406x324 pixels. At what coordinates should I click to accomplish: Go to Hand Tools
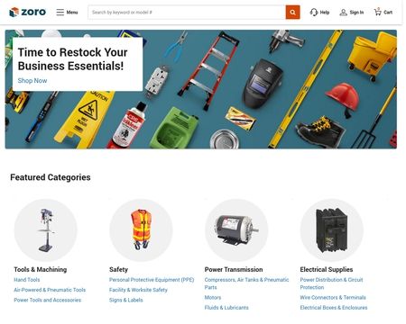coord(27,280)
